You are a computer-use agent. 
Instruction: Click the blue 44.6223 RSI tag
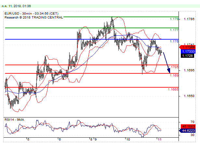pos(187,131)
